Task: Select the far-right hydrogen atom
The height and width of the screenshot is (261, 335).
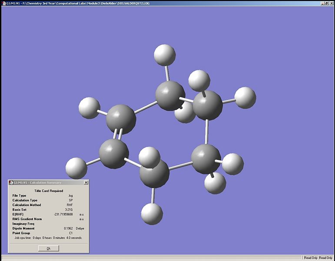Action: 245,97
